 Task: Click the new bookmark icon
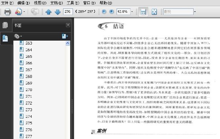pos(65,36)
